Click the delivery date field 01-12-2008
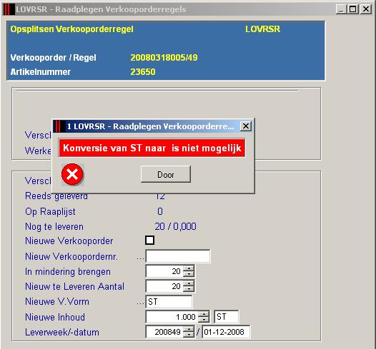The width and height of the screenshot is (376, 349). click(226, 332)
